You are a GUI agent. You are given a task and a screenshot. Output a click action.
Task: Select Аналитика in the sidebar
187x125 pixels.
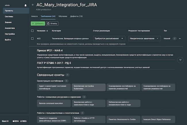tap(10, 28)
